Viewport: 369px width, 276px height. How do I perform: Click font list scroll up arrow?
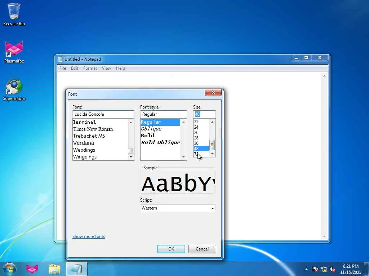point(131,122)
